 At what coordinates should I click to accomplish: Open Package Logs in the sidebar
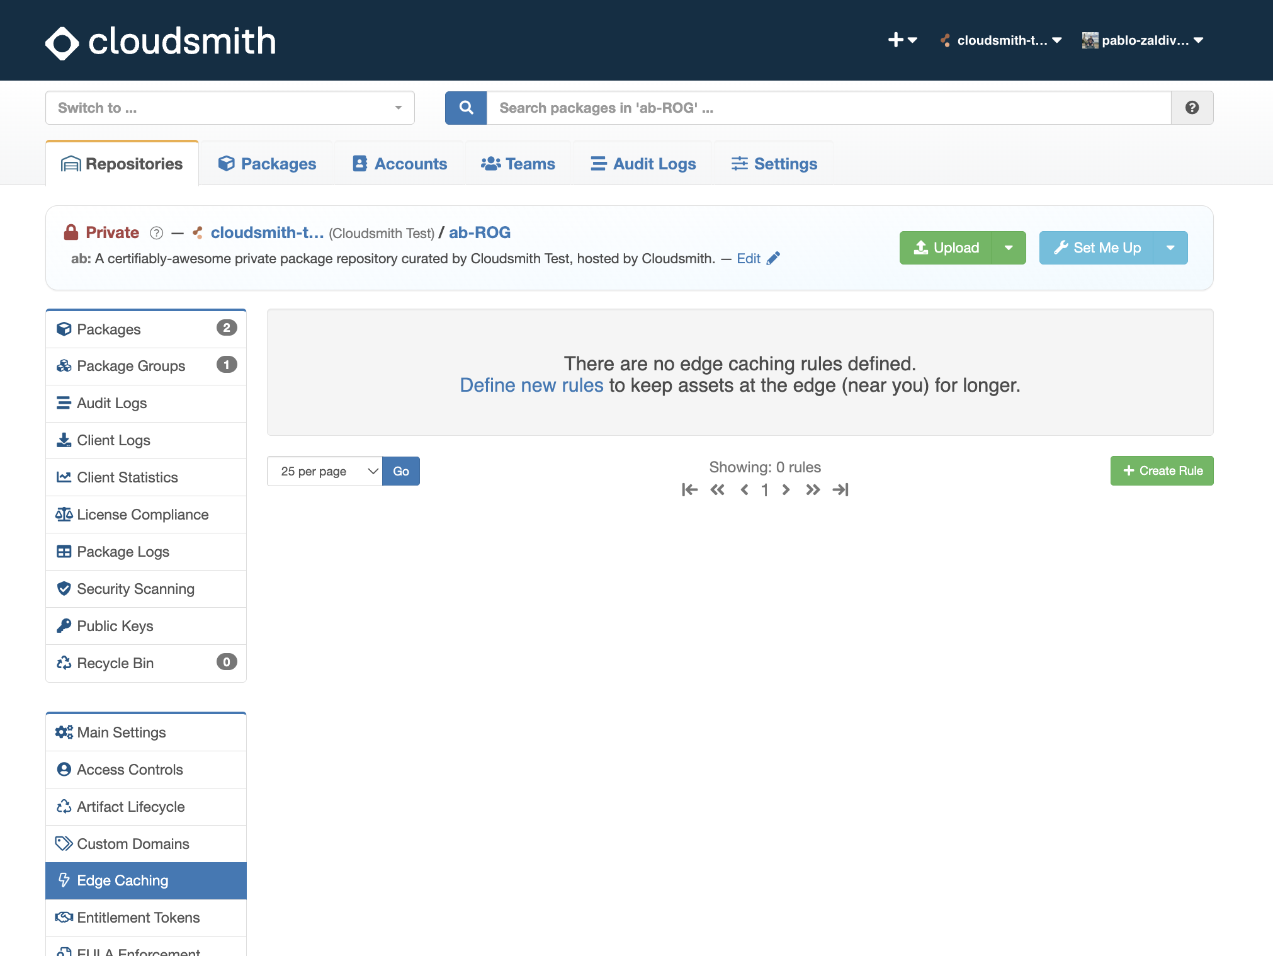[x=146, y=552]
